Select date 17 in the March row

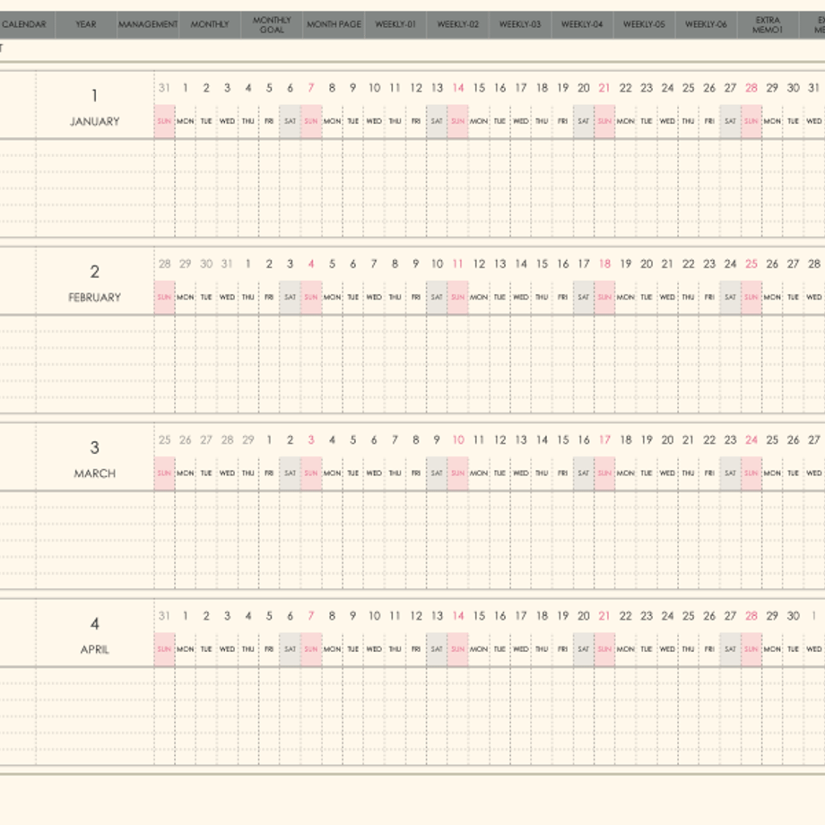pos(604,440)
